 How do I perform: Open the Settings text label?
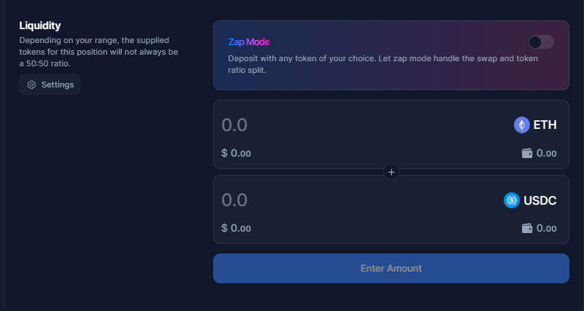point(58,84)
